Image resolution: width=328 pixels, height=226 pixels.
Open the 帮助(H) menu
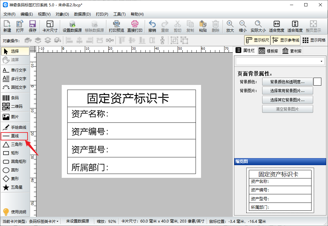click(x=137, y=14)
